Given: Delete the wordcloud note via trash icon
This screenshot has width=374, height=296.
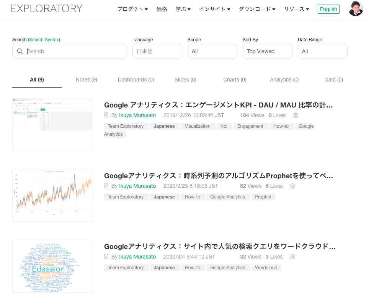Looking at the screenshot, I should pyautogui.click(x=292, y=257).
